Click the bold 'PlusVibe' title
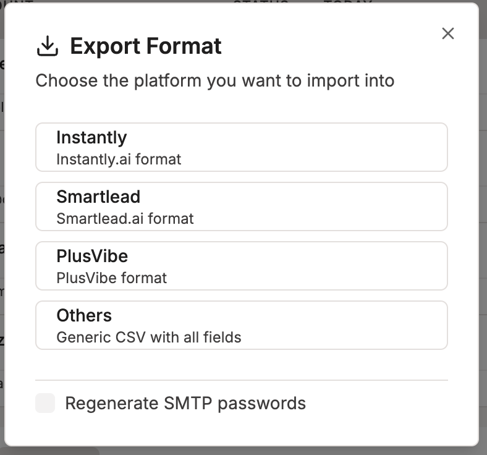Image resolution: width=487 pixels, height=455 pixels. pyautogui.click(x=92, y=256)
